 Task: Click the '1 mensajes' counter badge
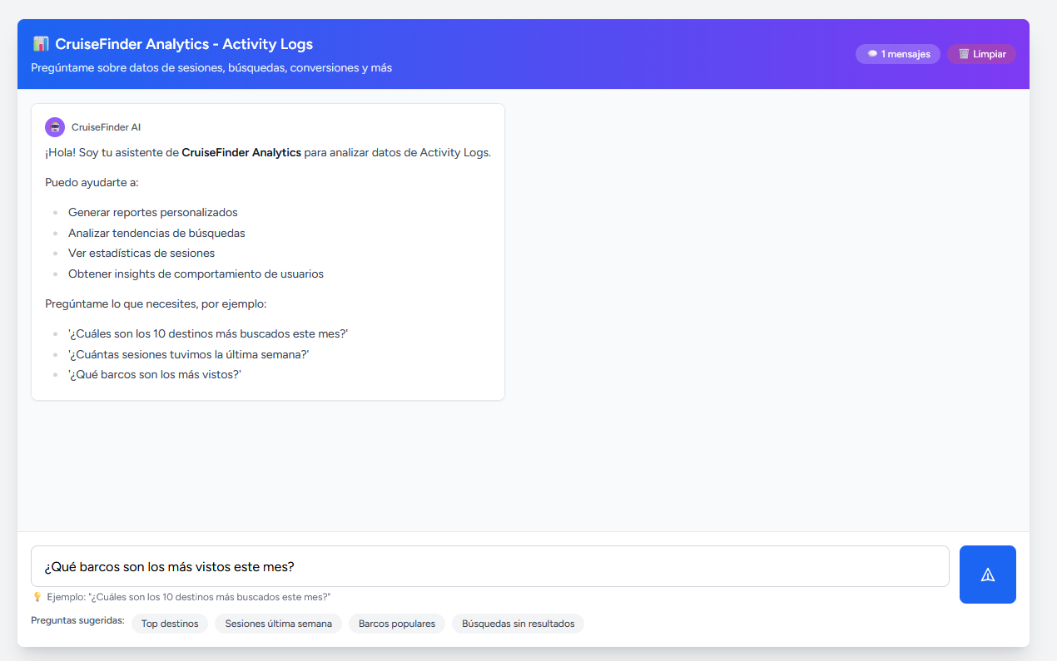point(897,53)
